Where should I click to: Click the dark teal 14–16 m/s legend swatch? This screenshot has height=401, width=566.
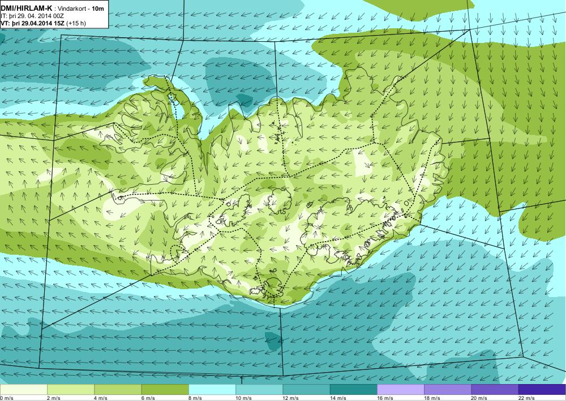click(x=353, y=390)
